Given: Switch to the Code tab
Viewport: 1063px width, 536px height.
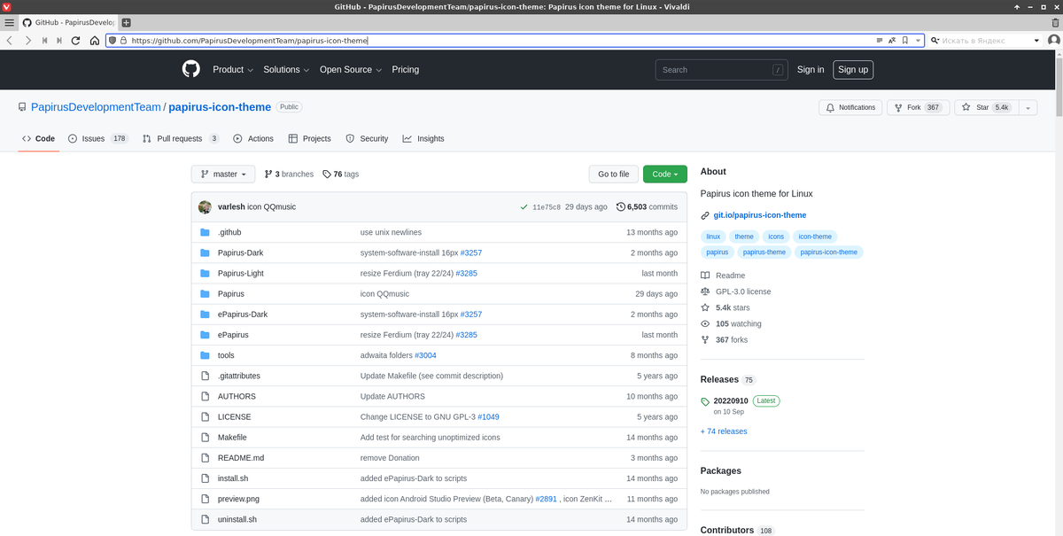Looking at the screenshot, I should 38,138.
